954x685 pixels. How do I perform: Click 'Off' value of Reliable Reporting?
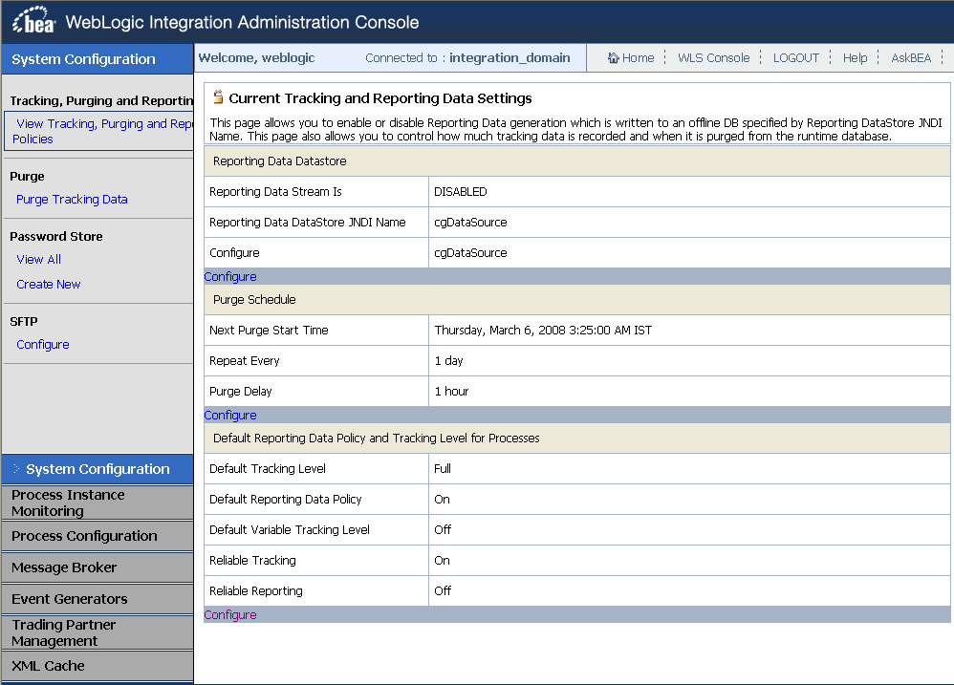tap(443, 590)
